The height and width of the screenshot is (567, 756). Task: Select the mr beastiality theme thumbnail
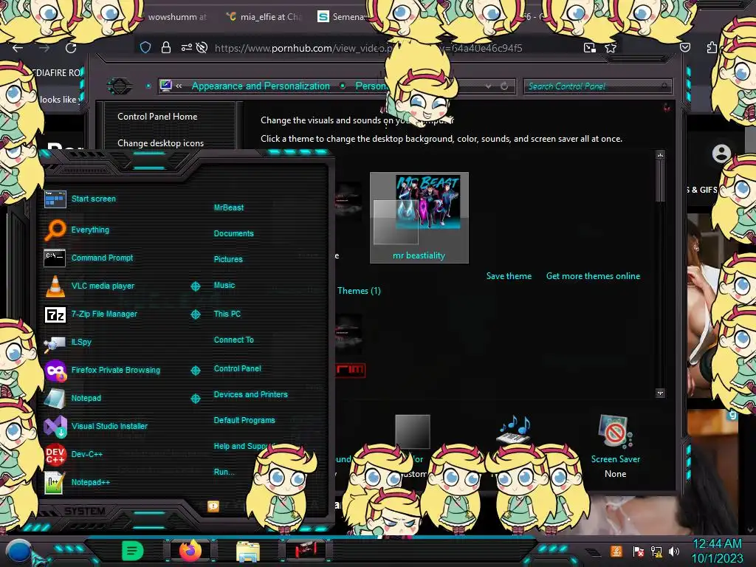[x=419, y=218]
